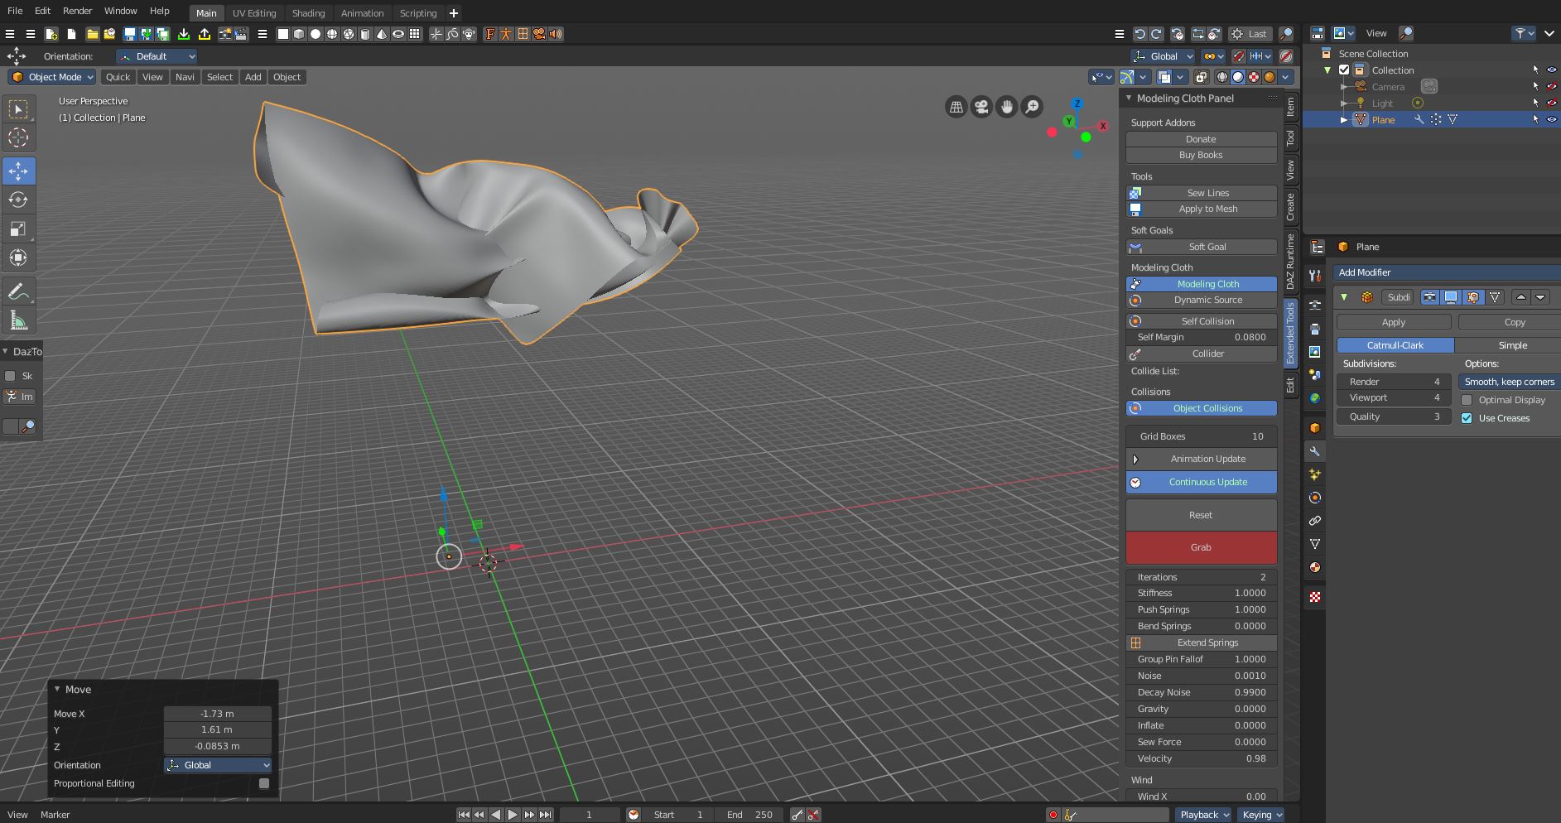The image size is (1561, 823).
Task: Adjust the Self Margin slider field
Action: tap(1201, 337)
